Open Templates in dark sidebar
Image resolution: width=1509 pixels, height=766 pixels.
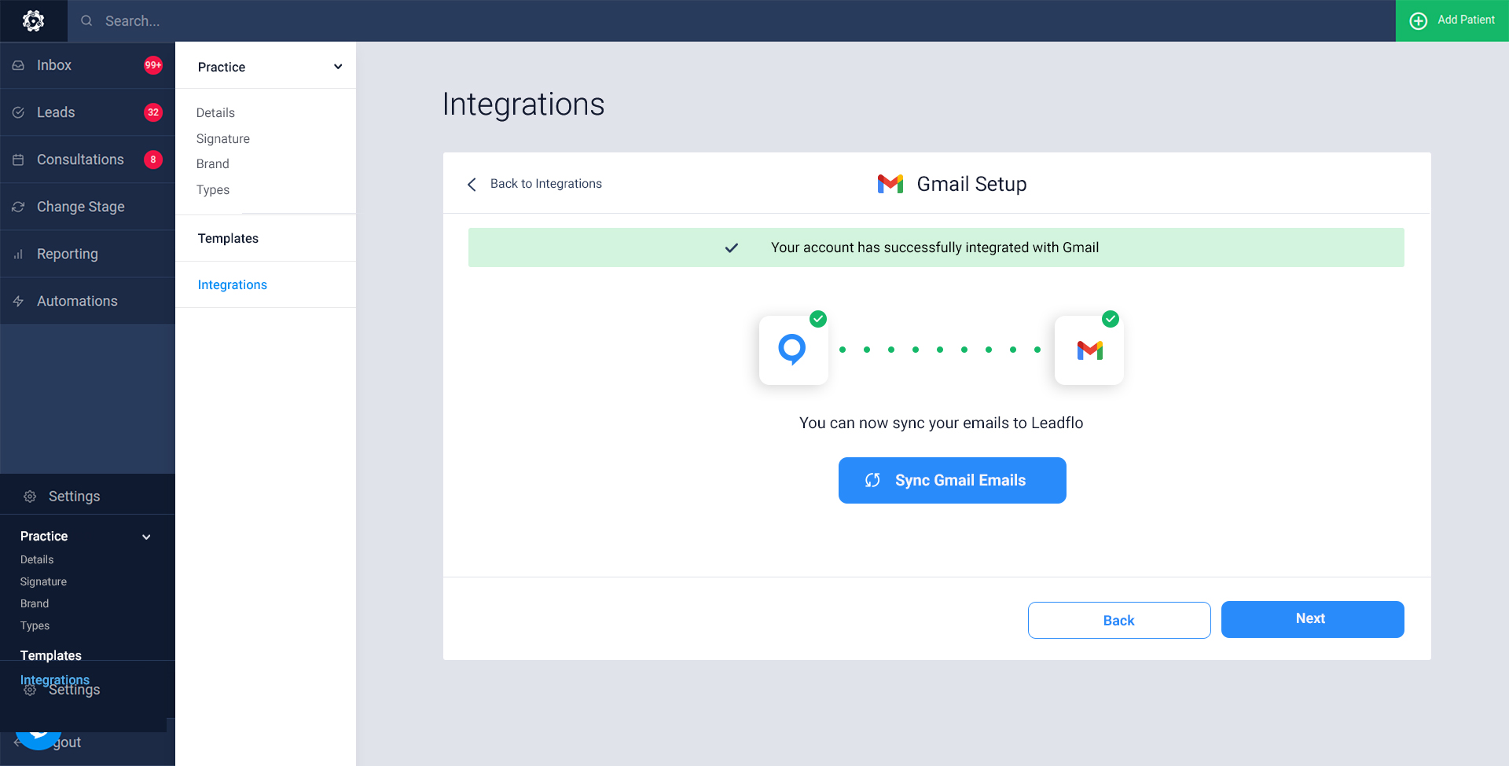click(x=51, y=655)
